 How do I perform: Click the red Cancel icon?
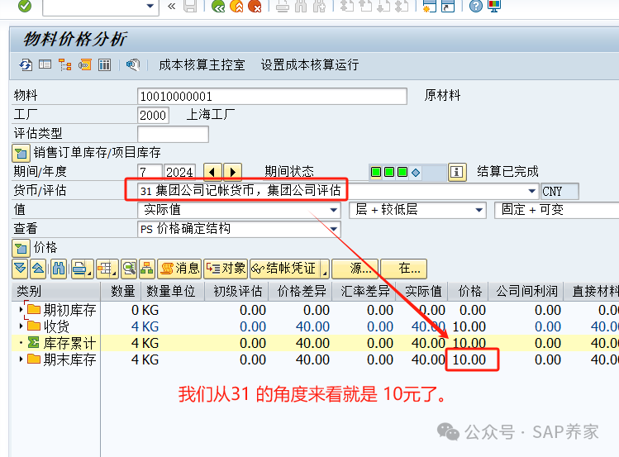[x=255, y=6]
